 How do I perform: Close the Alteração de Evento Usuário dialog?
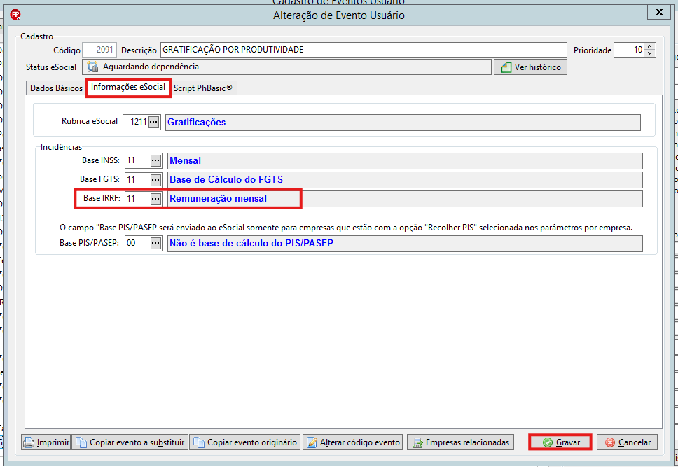click(659, 12)
